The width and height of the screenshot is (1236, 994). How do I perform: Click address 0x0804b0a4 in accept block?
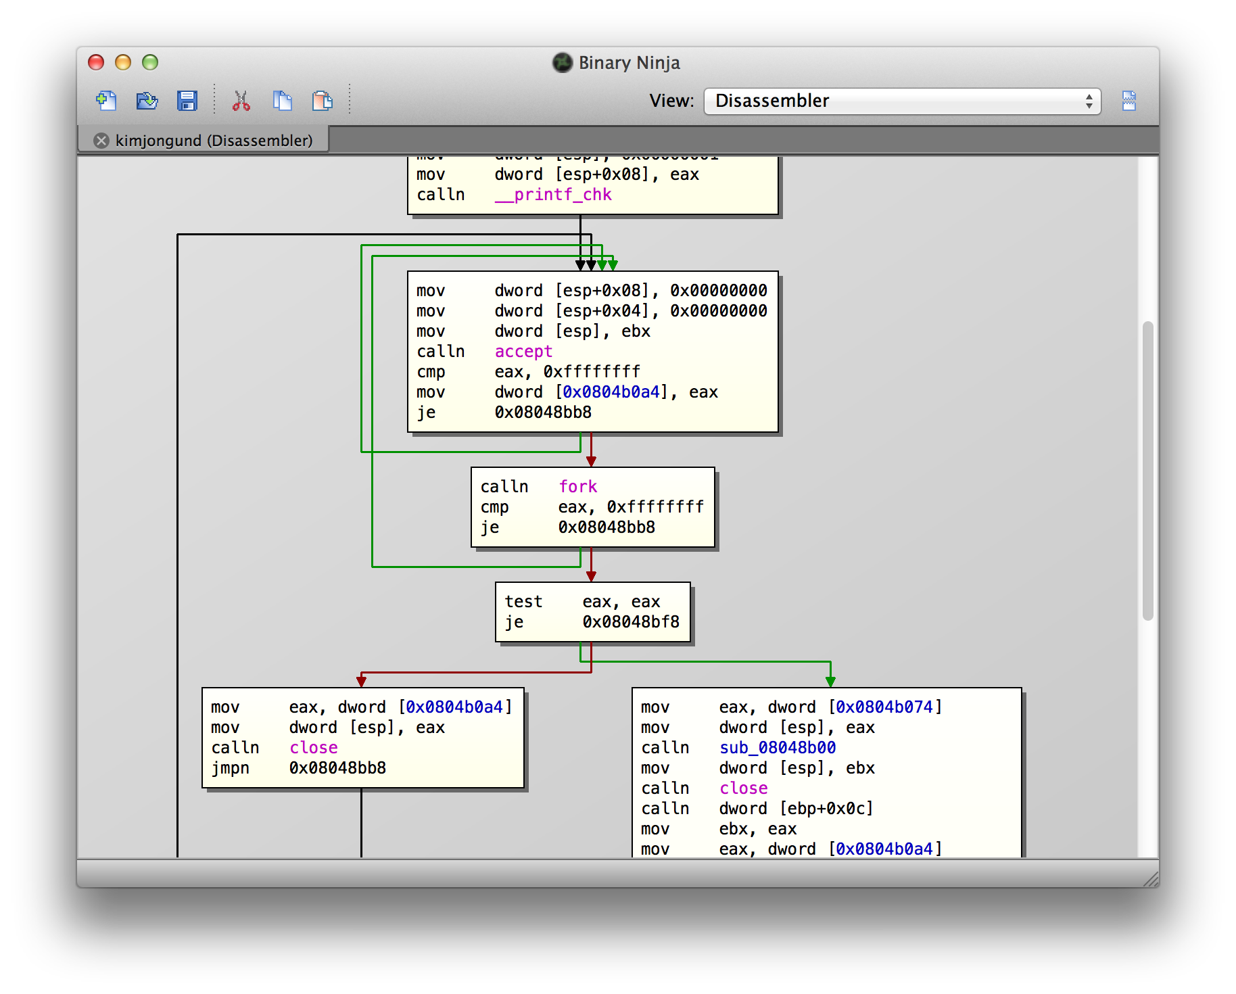(611, 392)
